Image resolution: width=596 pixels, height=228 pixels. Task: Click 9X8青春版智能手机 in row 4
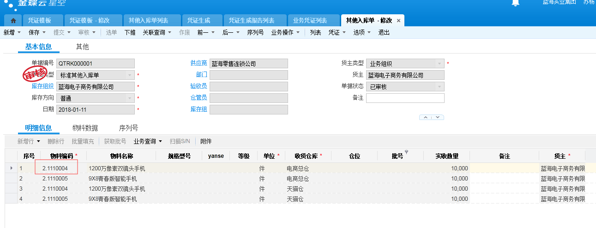click(x=113, y=199)
